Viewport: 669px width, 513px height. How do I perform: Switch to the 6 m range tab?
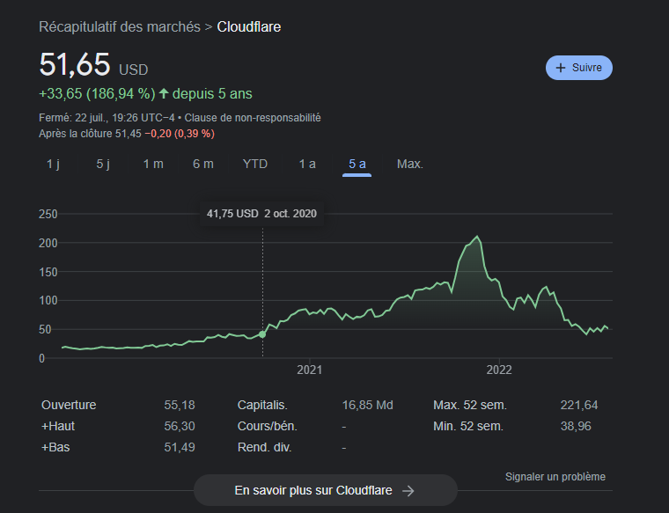click(203, 164)
